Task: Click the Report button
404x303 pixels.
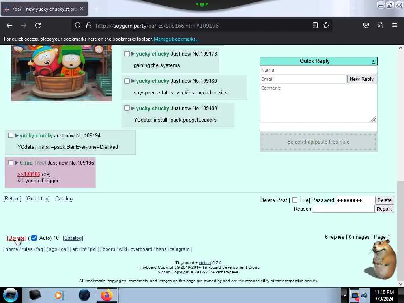Action: tap(384, 209)
